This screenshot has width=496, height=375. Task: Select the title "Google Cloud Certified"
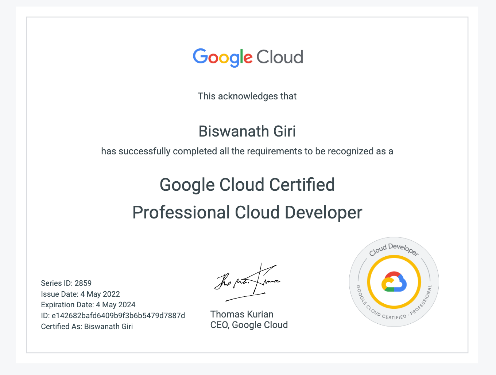[247, 185]
